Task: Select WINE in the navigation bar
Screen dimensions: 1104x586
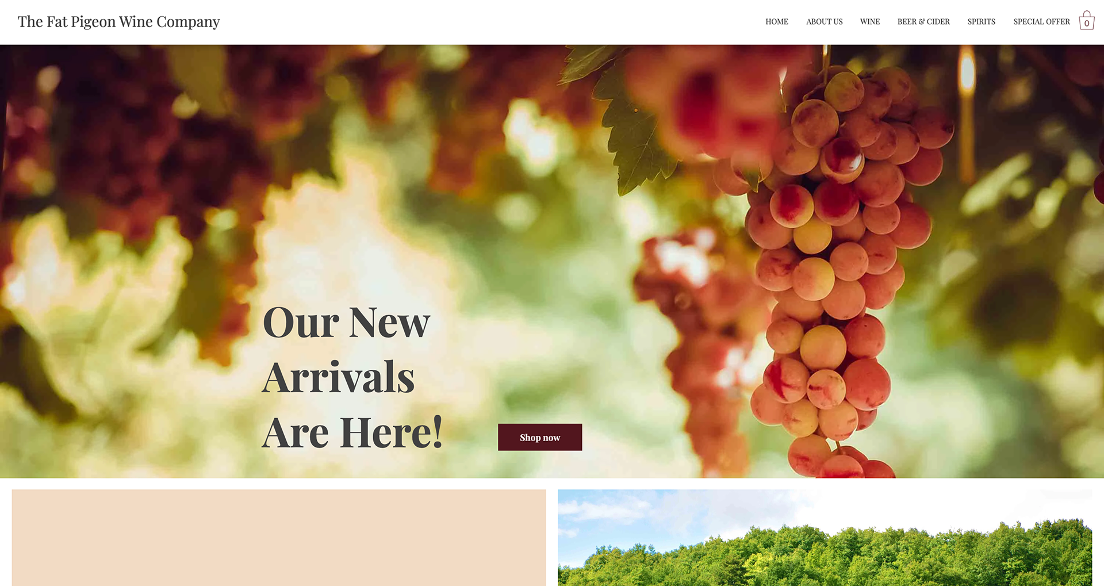Action: pos(869,22)
